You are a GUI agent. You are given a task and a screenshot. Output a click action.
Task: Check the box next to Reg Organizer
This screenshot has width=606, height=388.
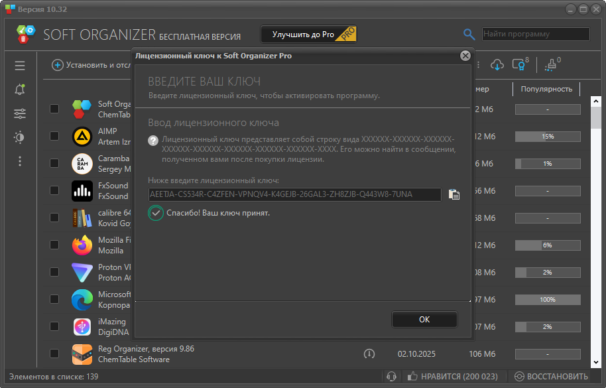[54, 354]
